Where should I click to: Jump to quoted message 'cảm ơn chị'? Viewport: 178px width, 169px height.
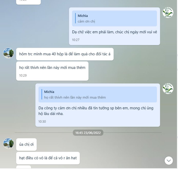(x=114, y=18)
